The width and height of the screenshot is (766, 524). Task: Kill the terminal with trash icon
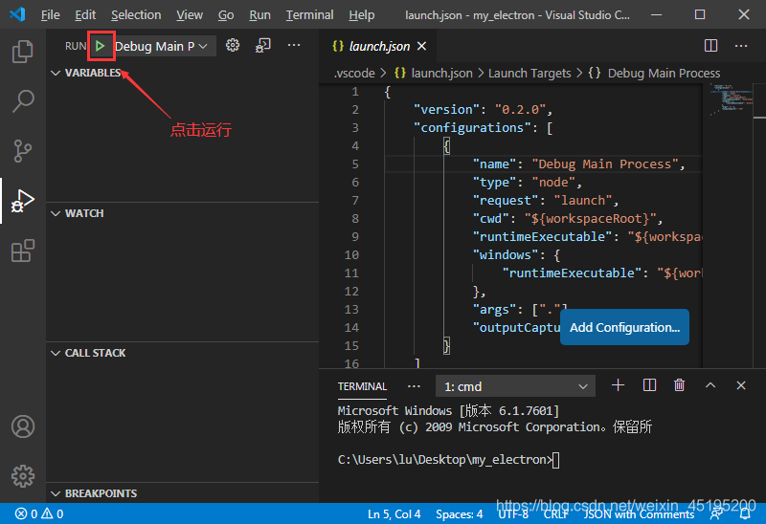click(x=679, y=385)
